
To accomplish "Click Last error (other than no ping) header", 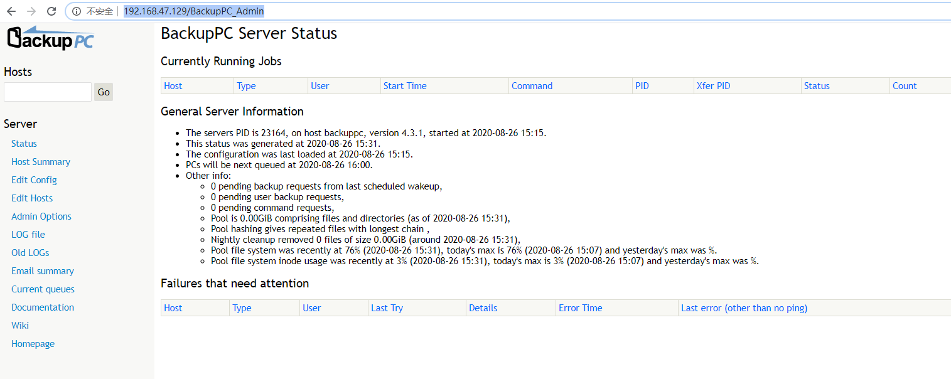I will (x=744, y=308).
